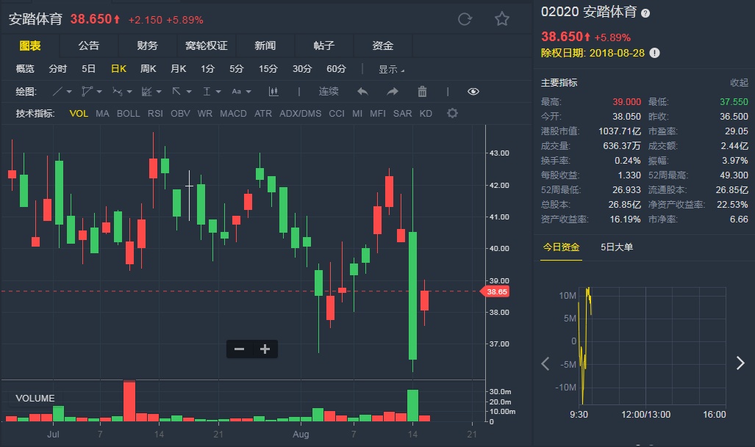
Task: Toggle the BOLL indicator
Action: coord(128,114)
